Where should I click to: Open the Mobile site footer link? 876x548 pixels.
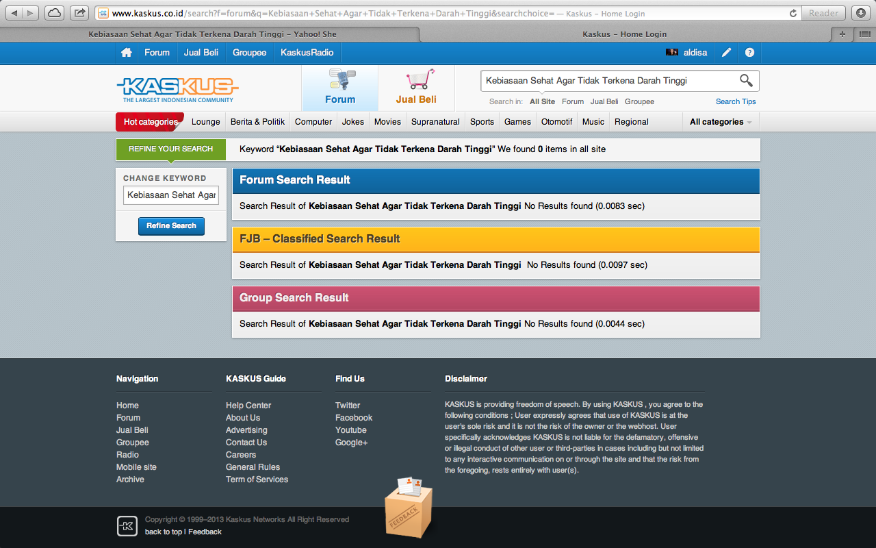point(136,467)
